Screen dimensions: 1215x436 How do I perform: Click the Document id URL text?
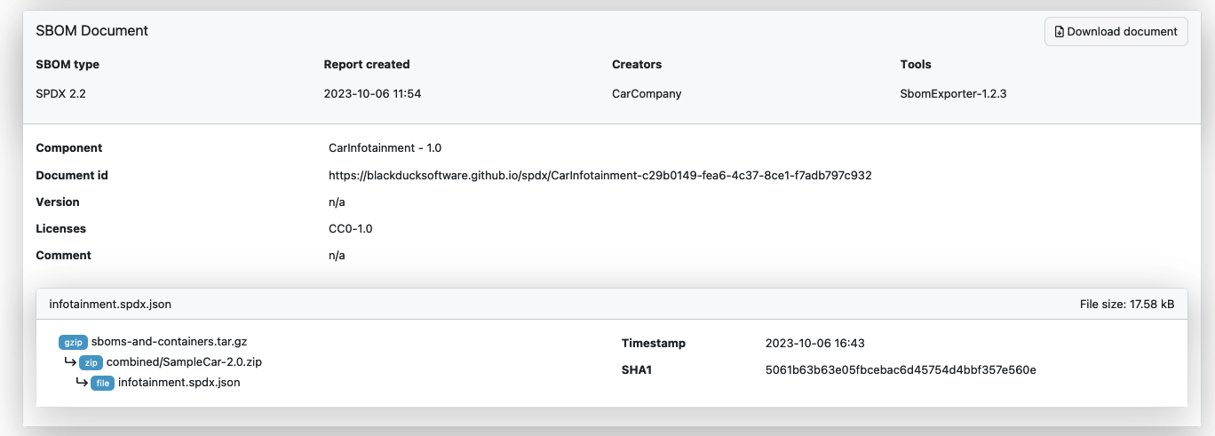pyautogui.click(x=600, y=175)
